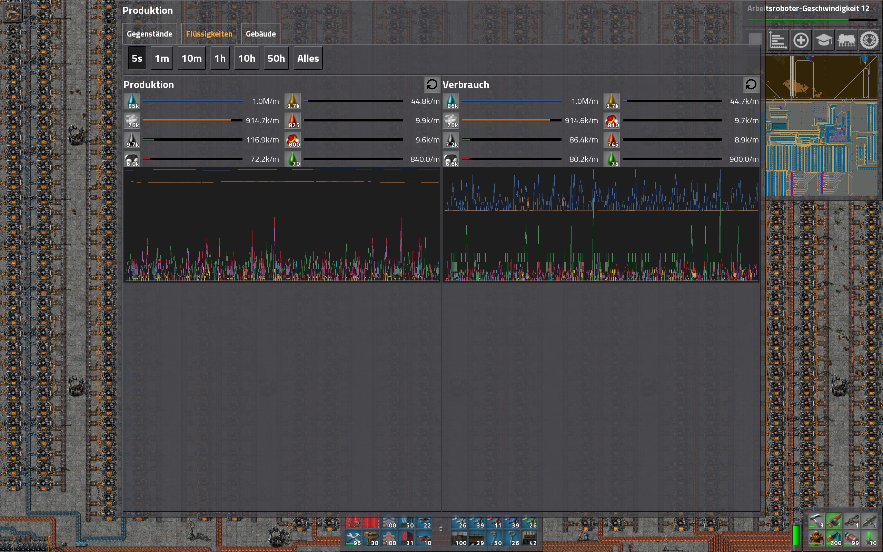Reset the Produktion graph selection
The width and height of the screenshot is (883, 552).
pyautogui.click(x=431, y=85)
